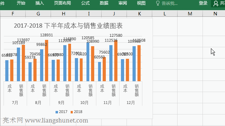This screenshot has width=225, height=126.
Task: Open the 审阅 ribbon tab
Action: click(123, 3)
